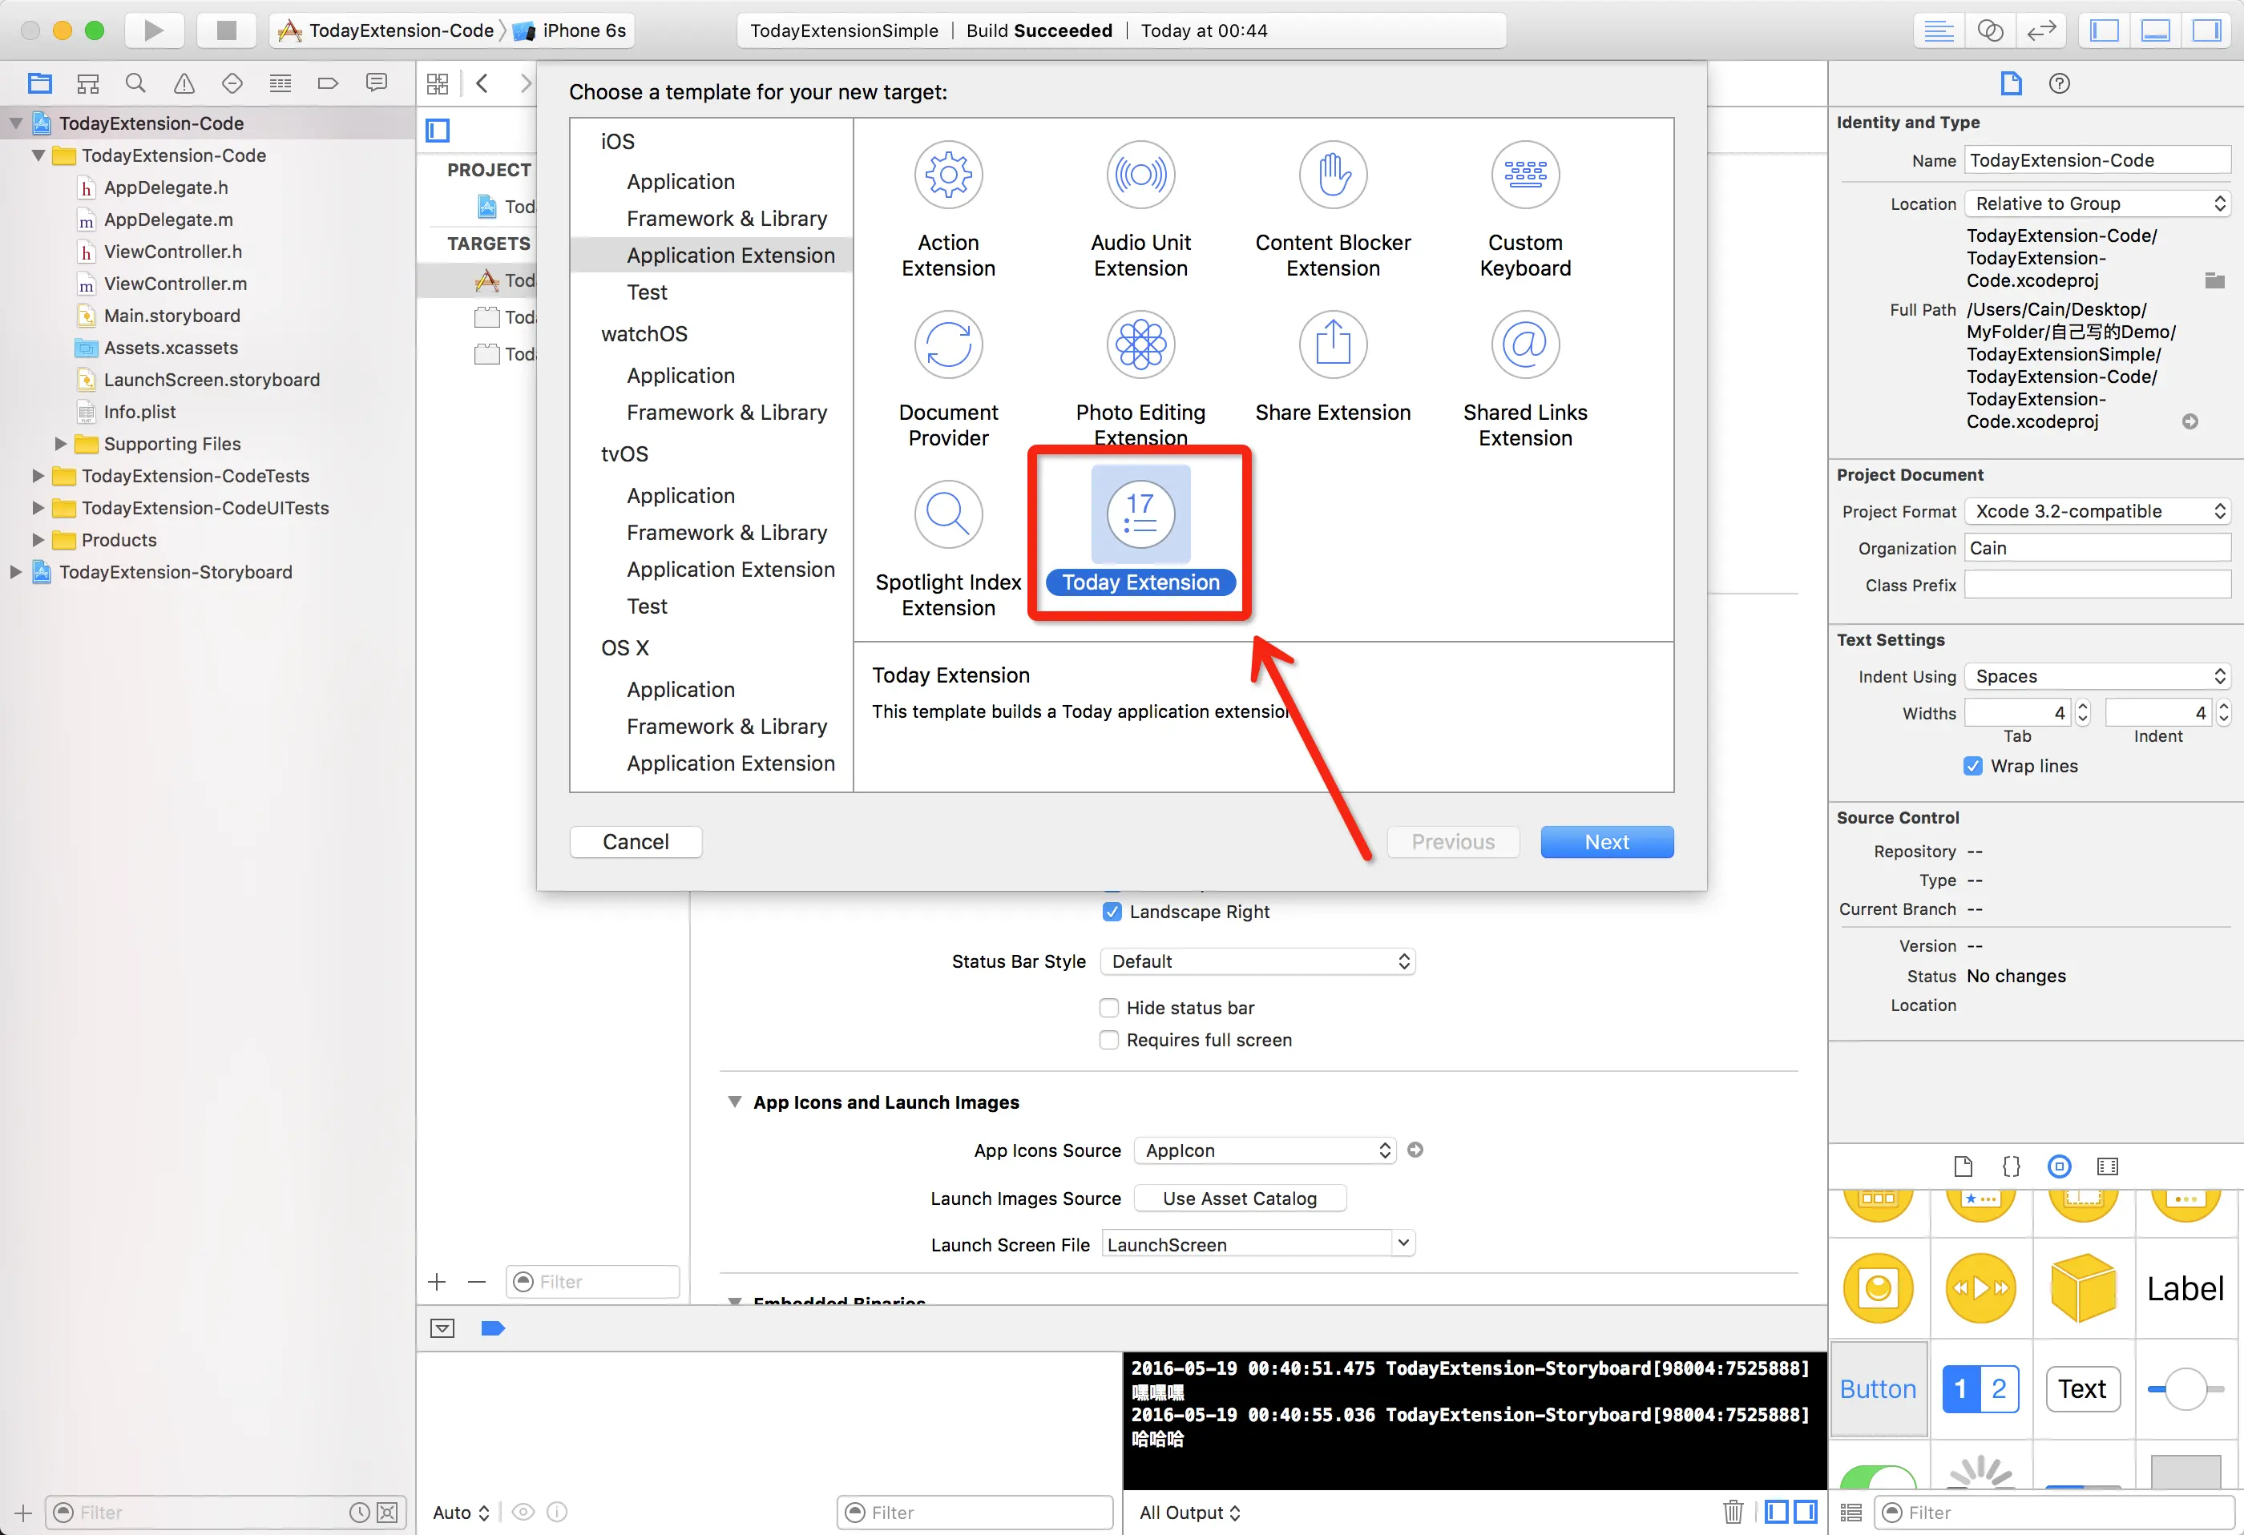This screenshot has height=1535, width=2244.
Task: Click the Cancel button
Action: tap(636, 842)
